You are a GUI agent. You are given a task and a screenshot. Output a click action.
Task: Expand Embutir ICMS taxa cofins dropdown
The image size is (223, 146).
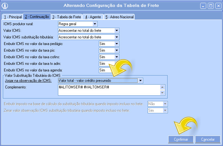pos(117,57)
